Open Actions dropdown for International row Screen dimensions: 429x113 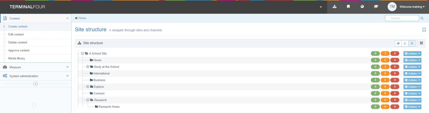click(x=412, y=73)
